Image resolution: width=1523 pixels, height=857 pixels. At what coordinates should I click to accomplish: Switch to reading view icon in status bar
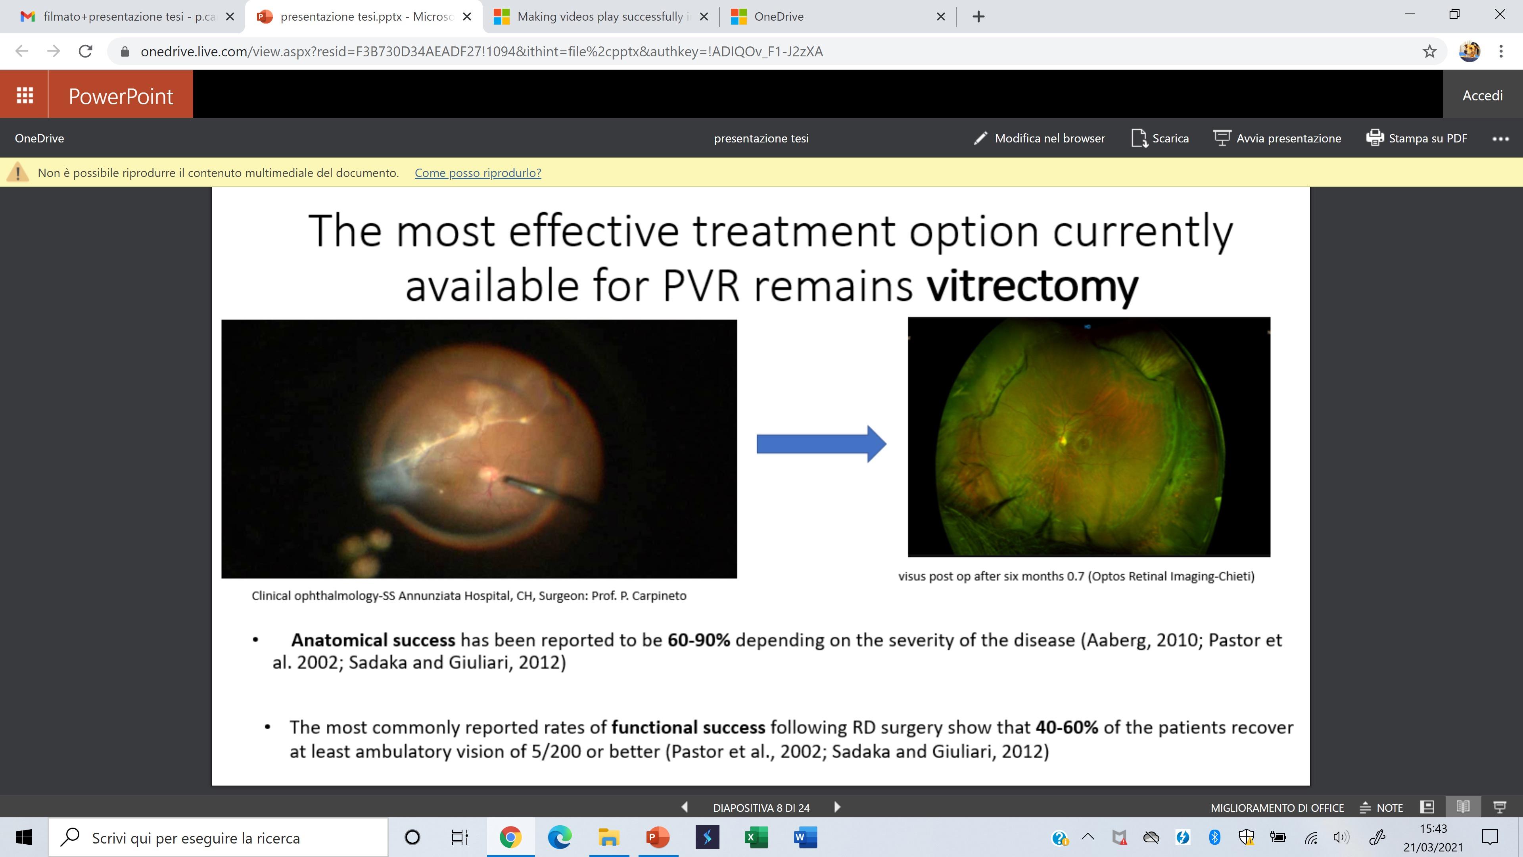1463,807
